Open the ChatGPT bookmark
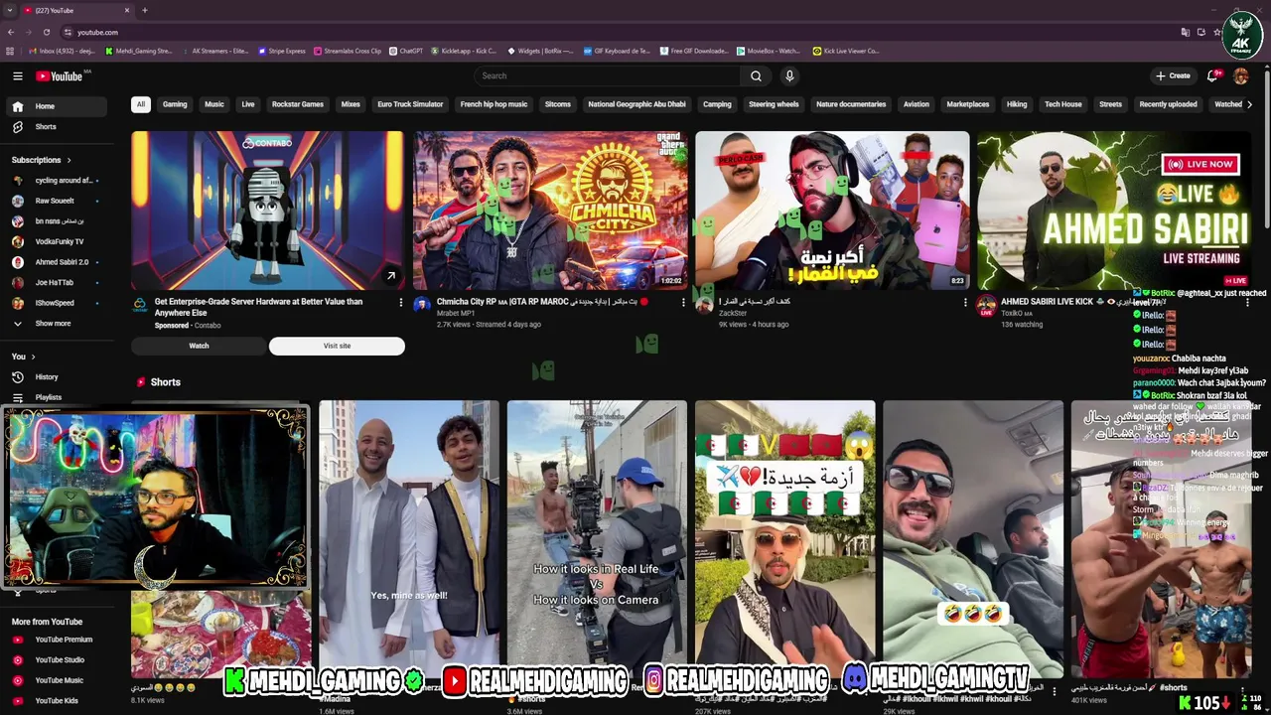Viewport: 1271px width, 715px height. point(406,51)
